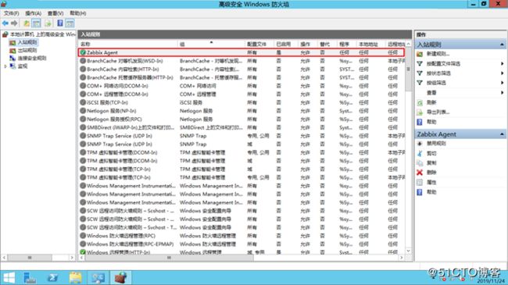The width and height of the screenshot is (508, 285).
Task: Sort by the 本地地址 column header
Action: (370, 44)
